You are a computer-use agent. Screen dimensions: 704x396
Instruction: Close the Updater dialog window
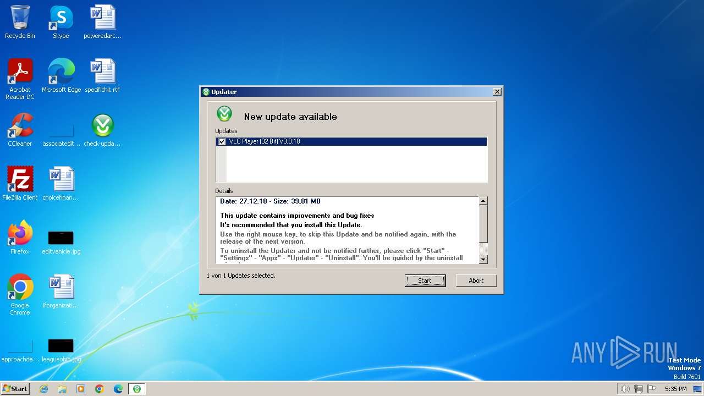pyautogui.click(x=497, y=92)
